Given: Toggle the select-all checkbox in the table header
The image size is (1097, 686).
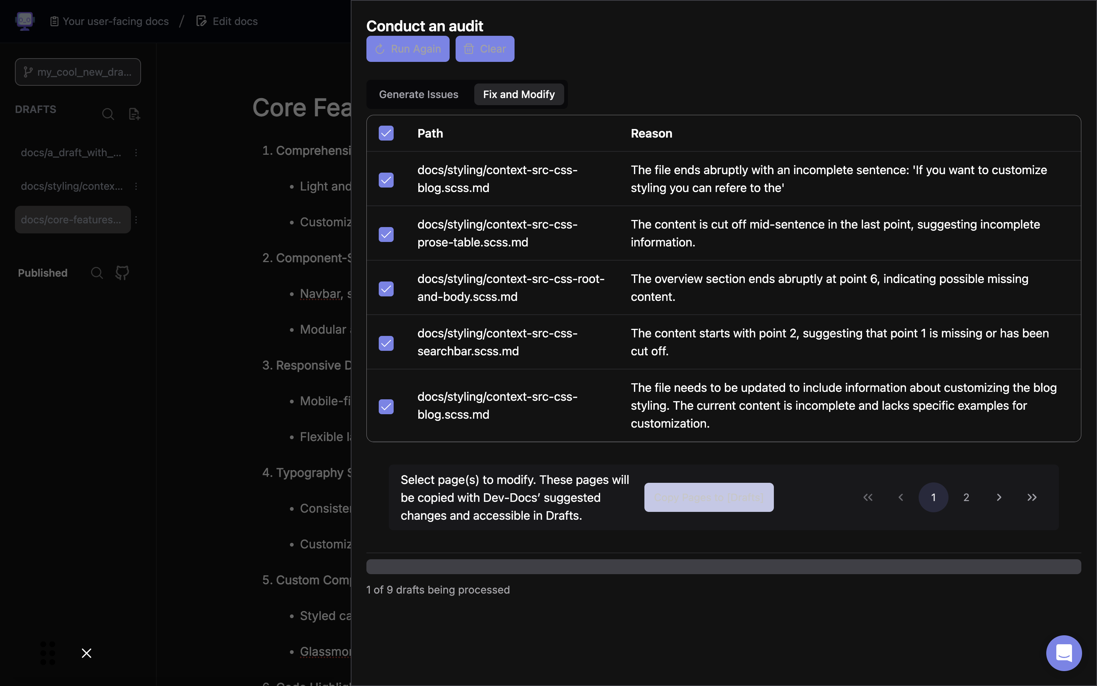Looking at the screenshot, I should 386,133.
